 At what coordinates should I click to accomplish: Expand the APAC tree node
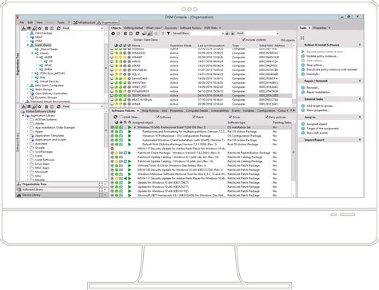click(x=37, y=66)
